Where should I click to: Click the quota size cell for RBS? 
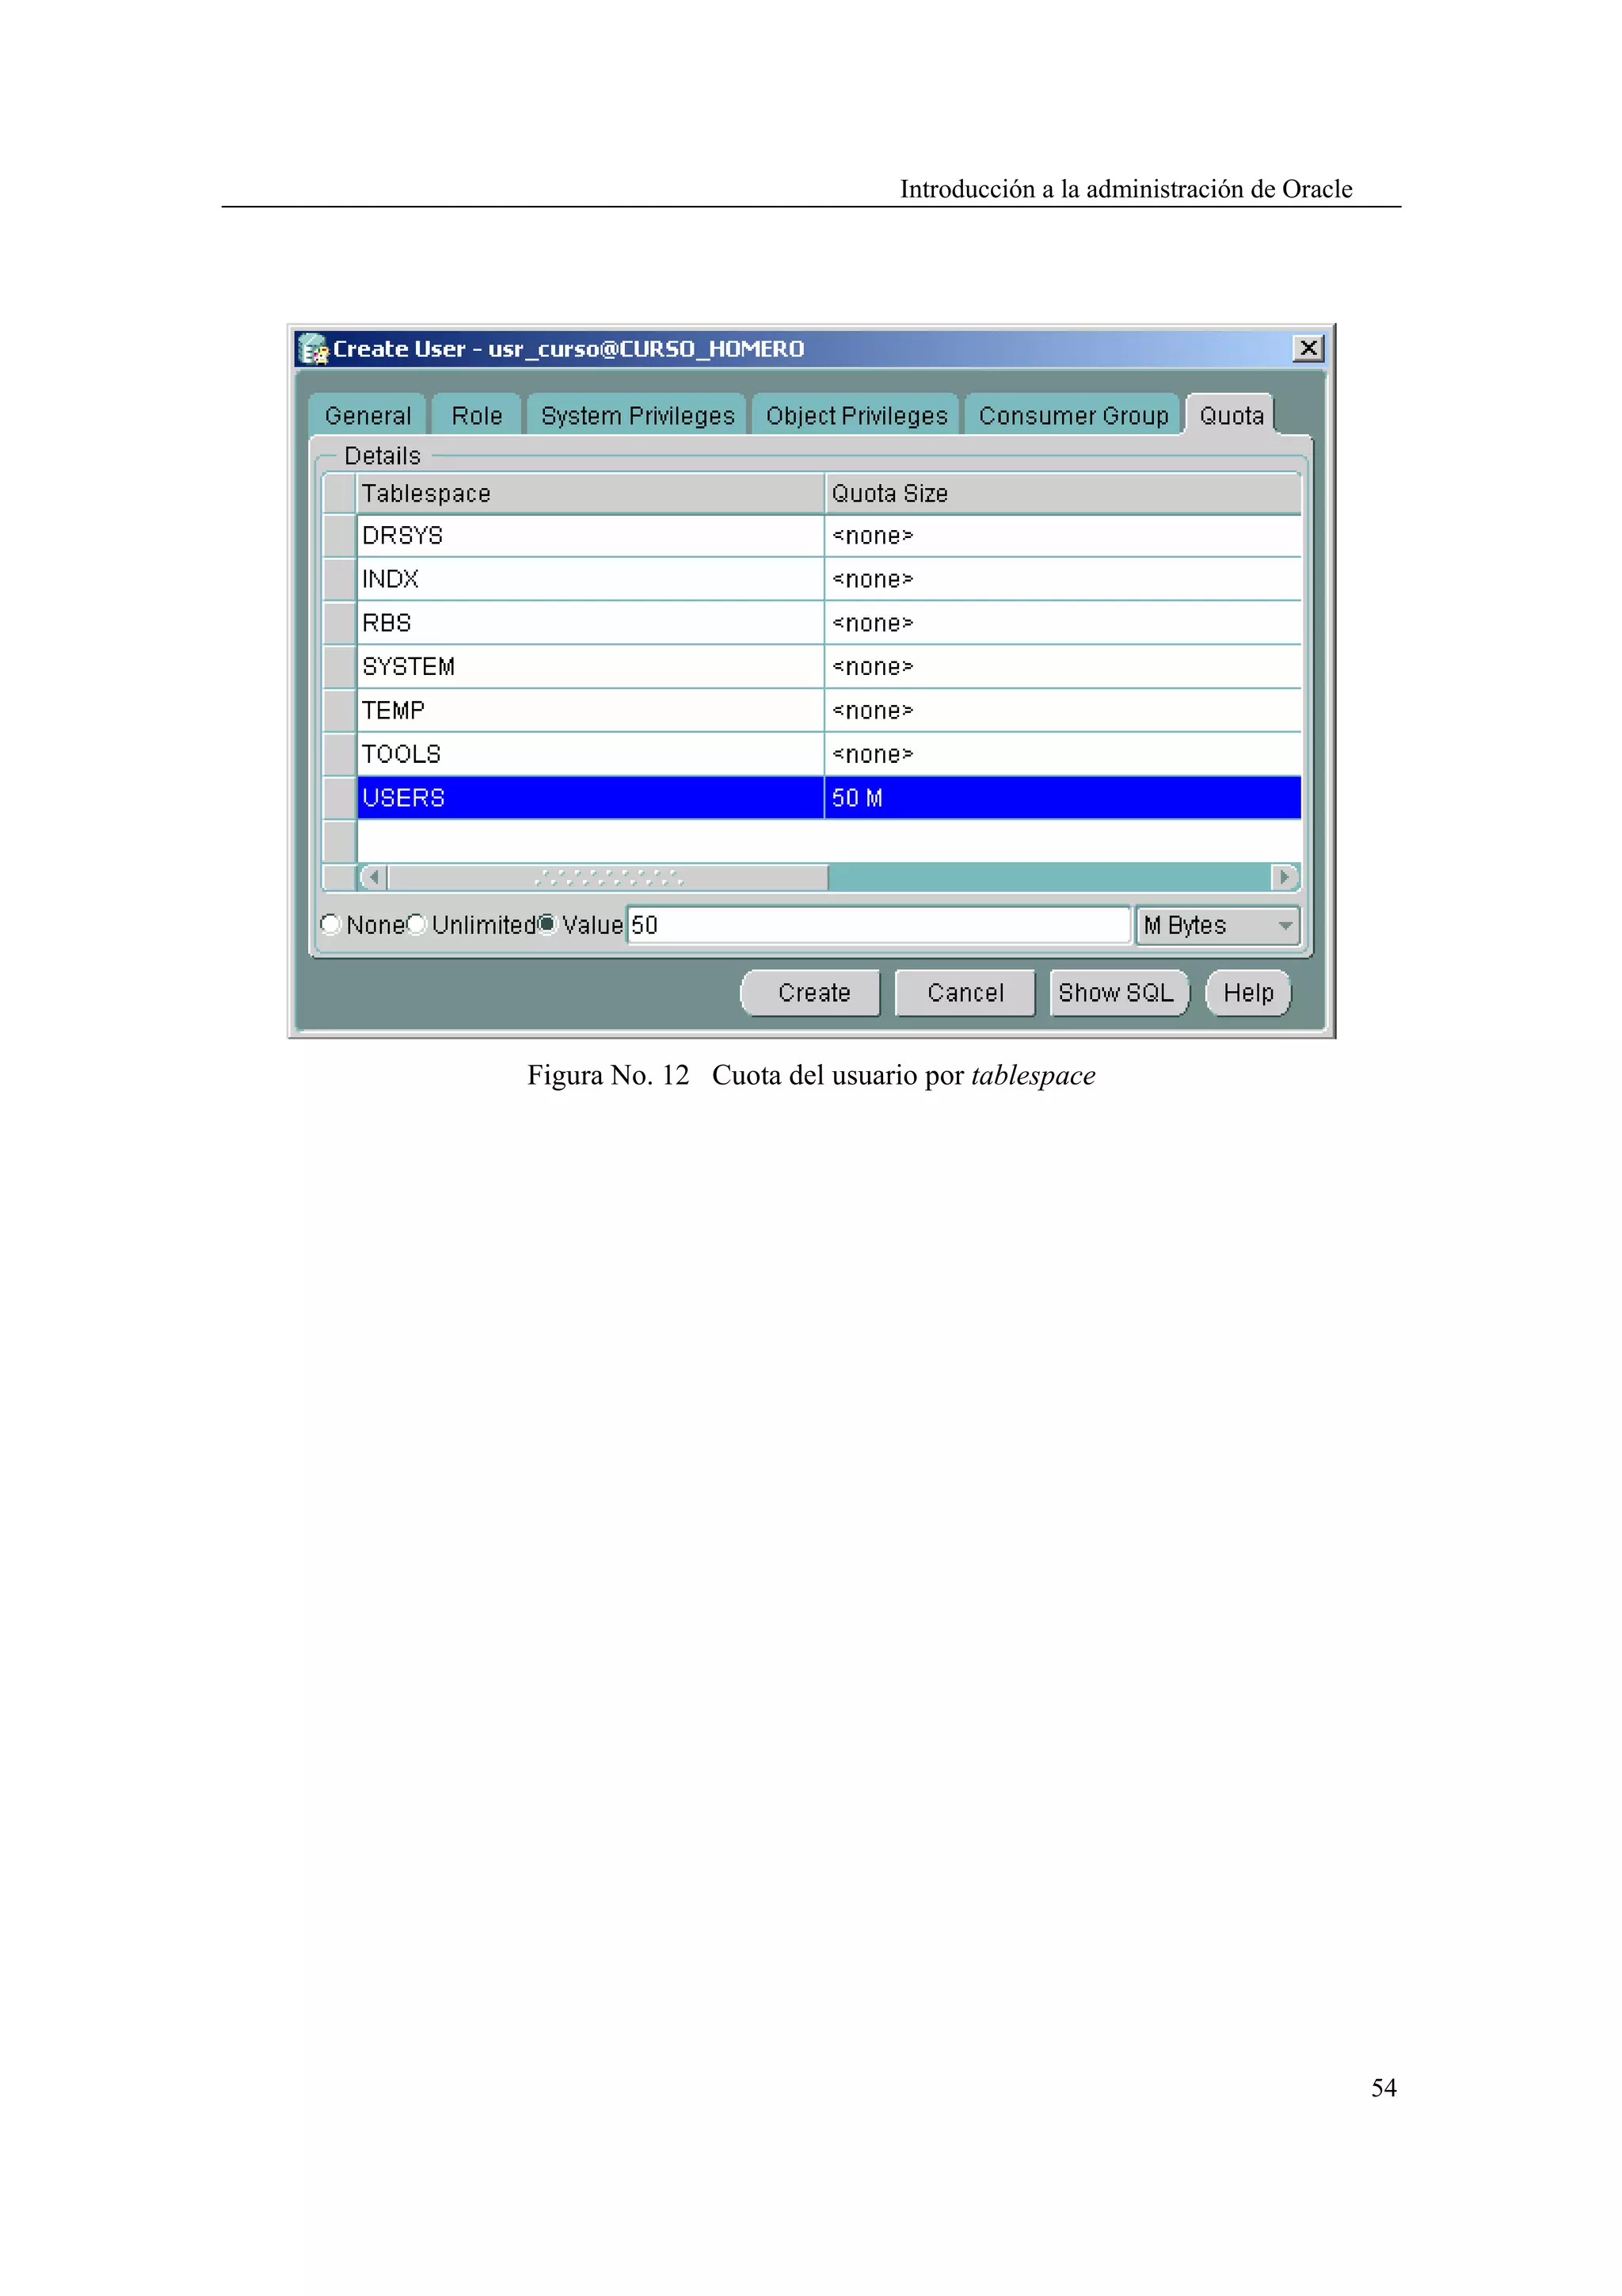click(x=1064, y=623)
